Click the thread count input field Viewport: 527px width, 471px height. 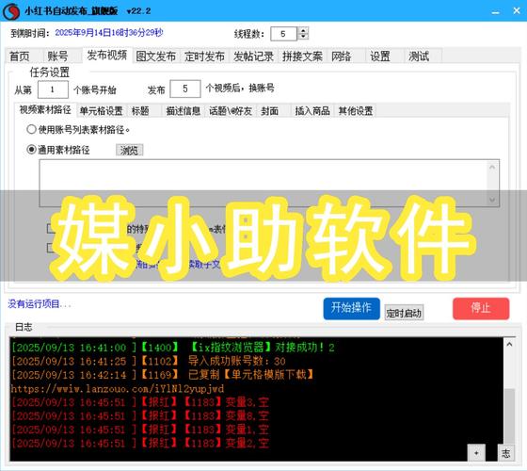tap(283, 34)
